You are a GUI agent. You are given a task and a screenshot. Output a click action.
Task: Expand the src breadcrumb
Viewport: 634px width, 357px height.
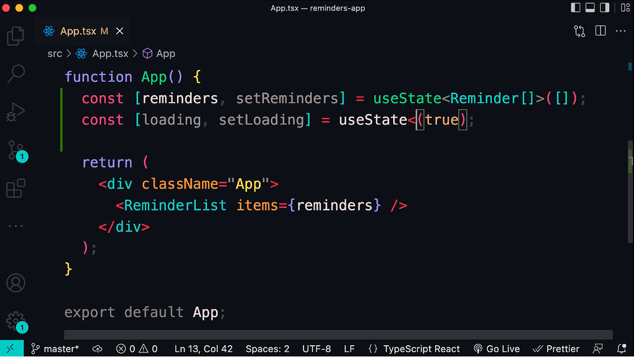[x=54, y=53]
